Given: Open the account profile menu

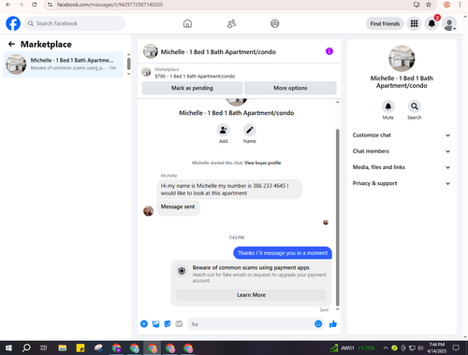Looking at the screenshot, I should [449, 23].
